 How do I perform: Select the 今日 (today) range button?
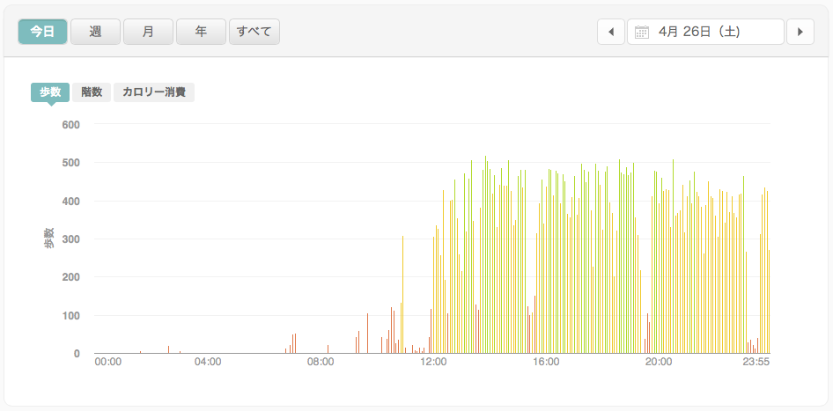[x=42, y=32]
